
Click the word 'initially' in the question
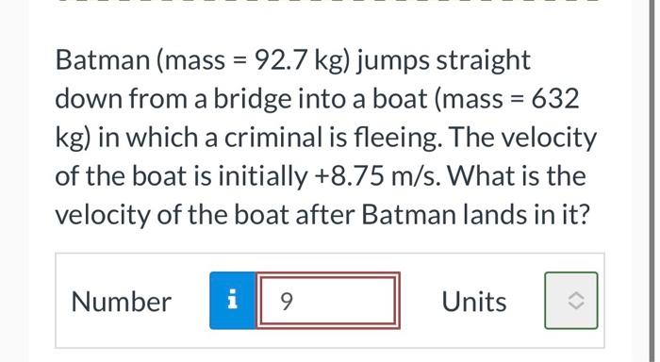[263, 177]
